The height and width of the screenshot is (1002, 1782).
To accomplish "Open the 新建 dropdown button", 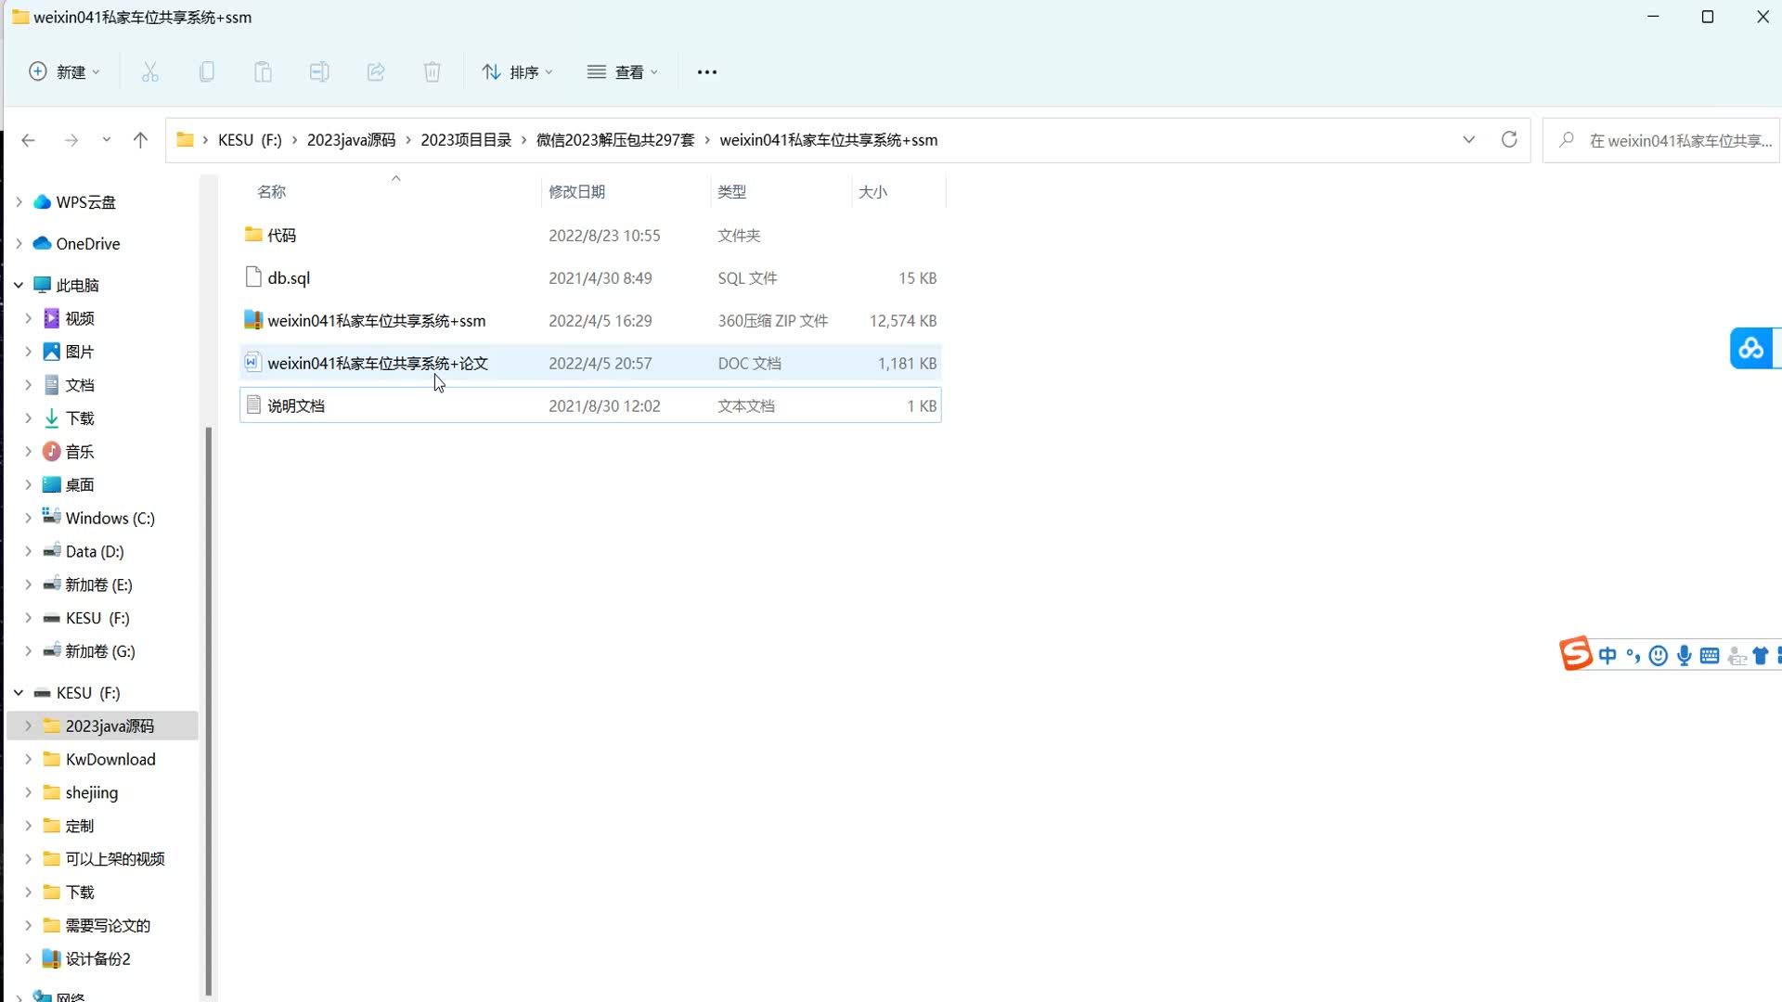I will (65, 72).
